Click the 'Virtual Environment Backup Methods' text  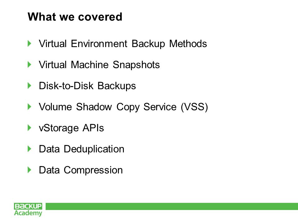[x=123, y=44]
